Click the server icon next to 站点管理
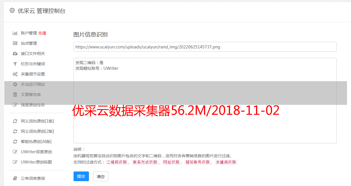The width and height of the screenshot is (351, 186). click(x=15, y=43)
